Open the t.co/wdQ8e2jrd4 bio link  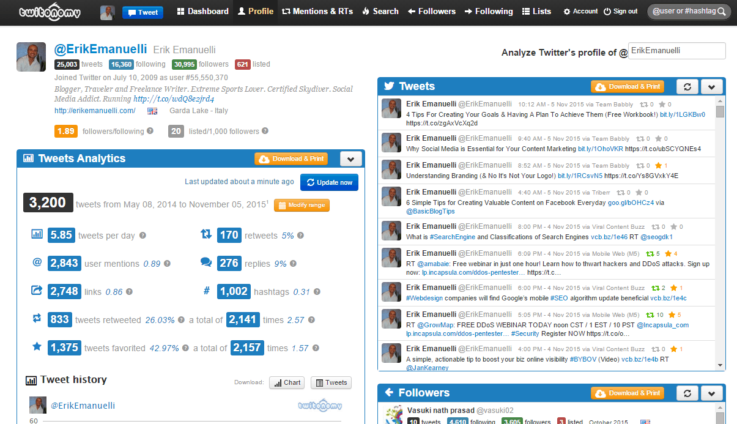pyautogui.click(x=174, y=99)
